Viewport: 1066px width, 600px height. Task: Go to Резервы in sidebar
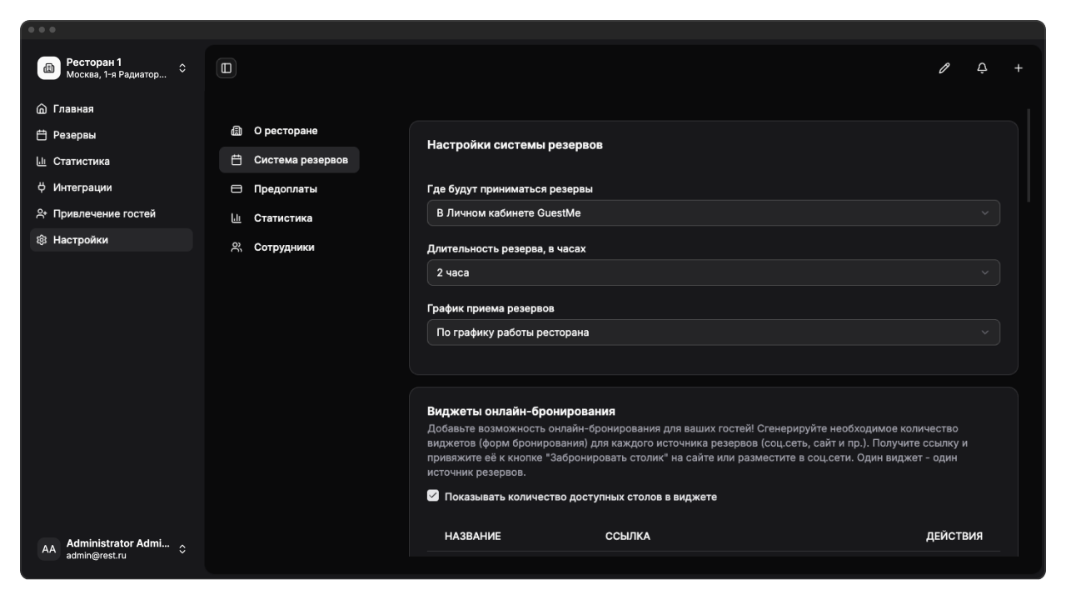pos(74,135)
